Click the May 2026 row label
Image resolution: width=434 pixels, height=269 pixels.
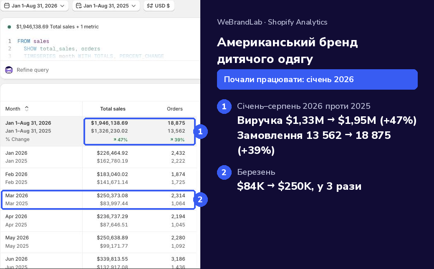(x=17, y=238)
